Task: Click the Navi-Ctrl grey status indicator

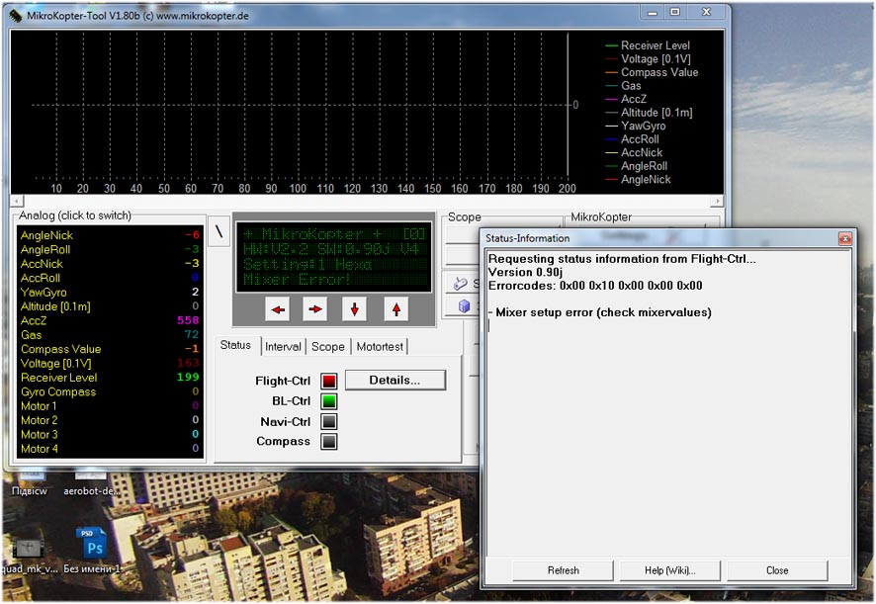Action: pyautogui.click(x=328, y=422)
